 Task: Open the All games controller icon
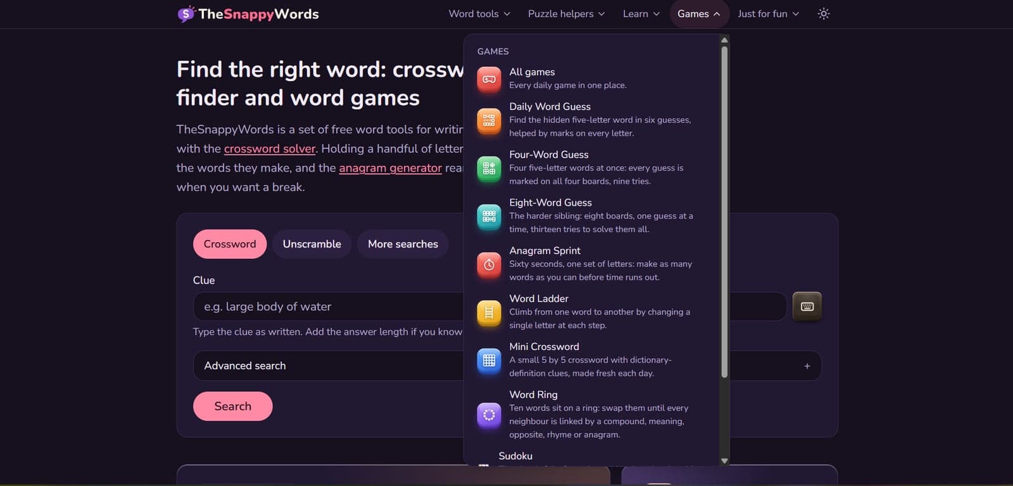tap(489, 79)
